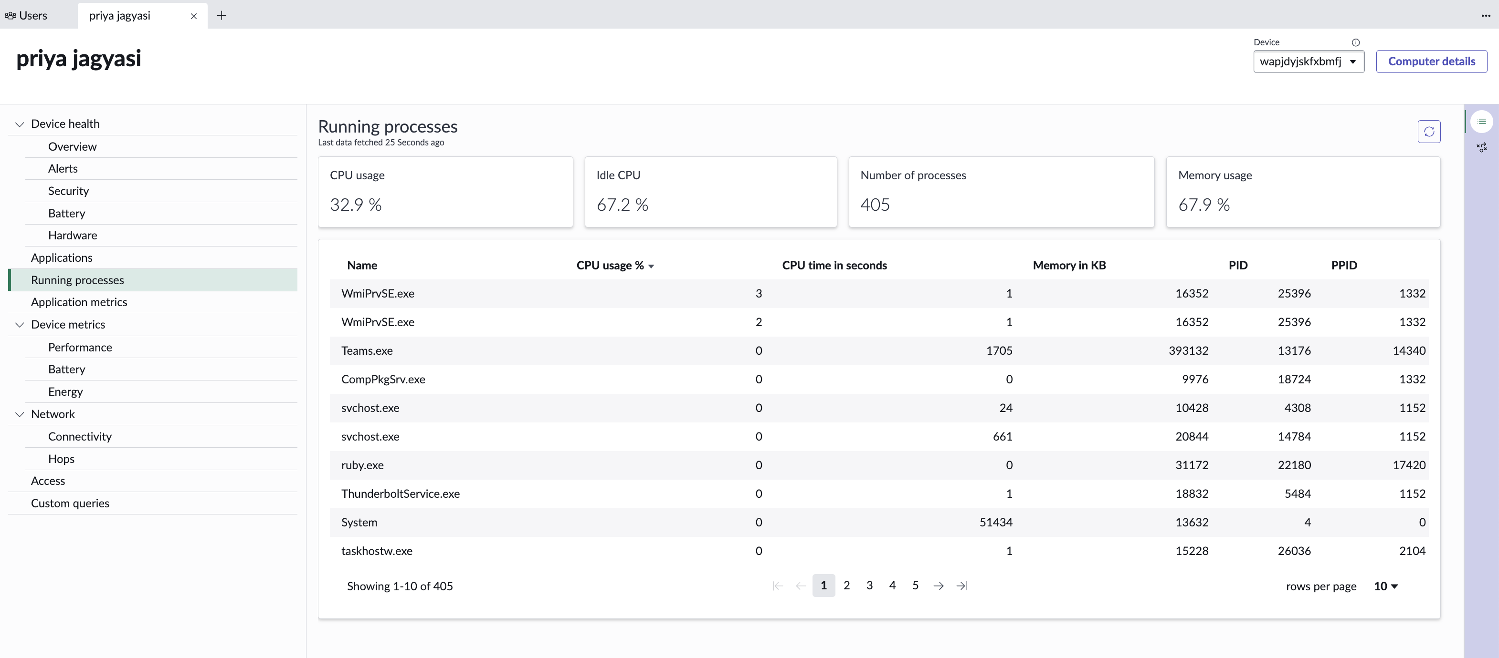Screen dimensions: 1499x658
Task: Go to page 2
Action: point(846,586)
